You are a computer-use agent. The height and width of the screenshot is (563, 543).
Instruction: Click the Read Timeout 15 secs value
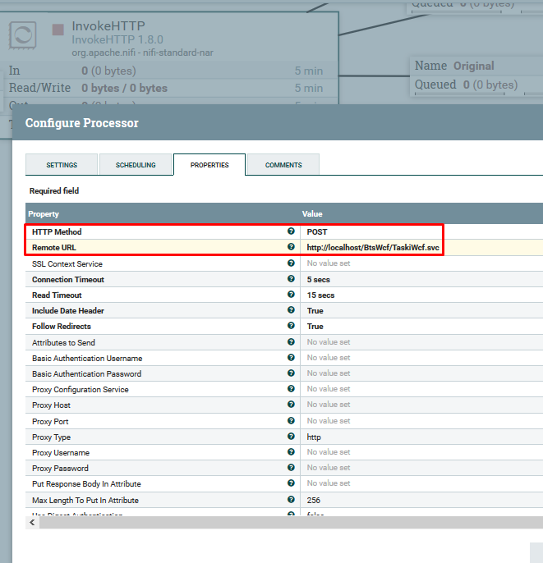coord(320,295)
